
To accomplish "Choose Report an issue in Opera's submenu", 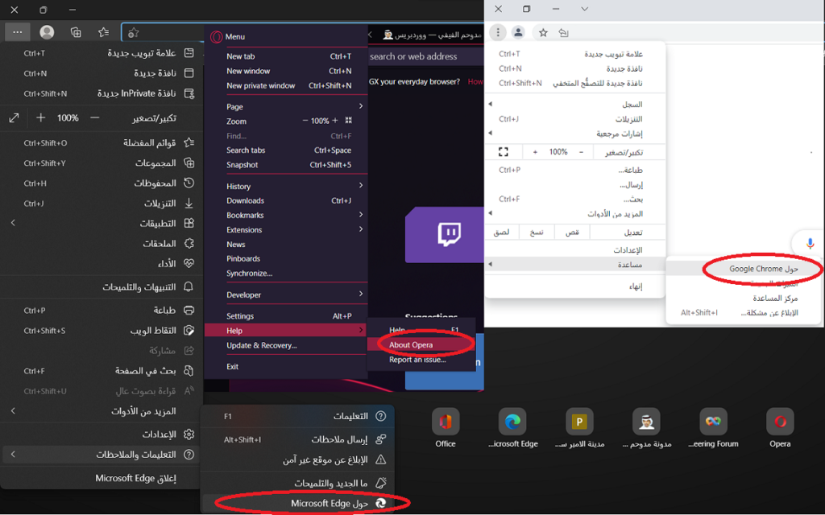I will coord(421,360).
